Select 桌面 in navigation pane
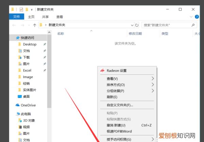The height and width of the screenshot is (142, 204). (26, 96)
